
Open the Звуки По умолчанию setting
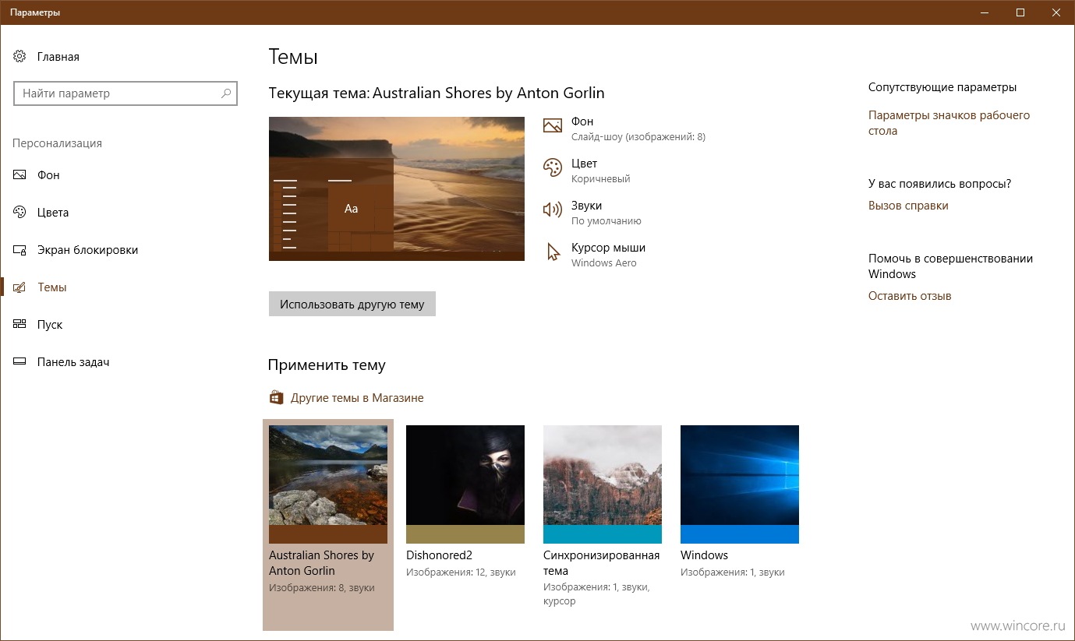[592, 213]
